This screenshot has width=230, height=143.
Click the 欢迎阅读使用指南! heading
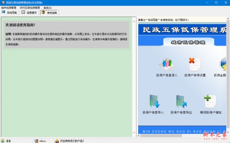tap(20, 25)
